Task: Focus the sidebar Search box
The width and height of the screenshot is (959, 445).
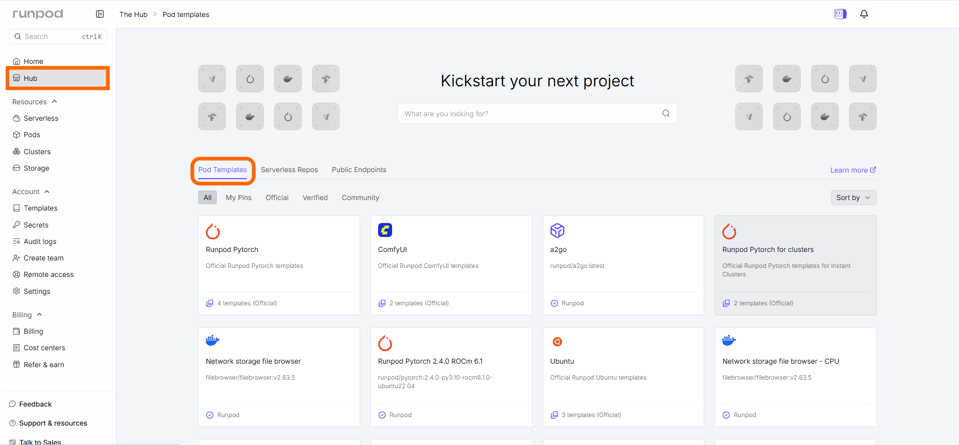Action: (x=58, y=36)
